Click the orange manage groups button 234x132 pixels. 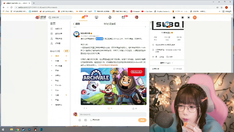coord(66,51)
